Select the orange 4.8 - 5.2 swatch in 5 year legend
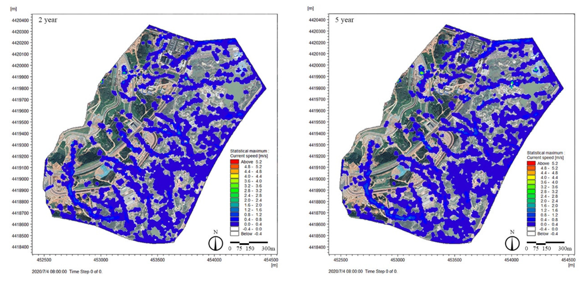The width and height of the screenshot is (582, 281). tap(531, 168)
